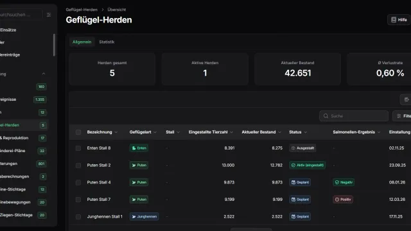Open the sidebar item with badge 1.355
The width and height of the screenshot is (411, 231).
(24, 99)
